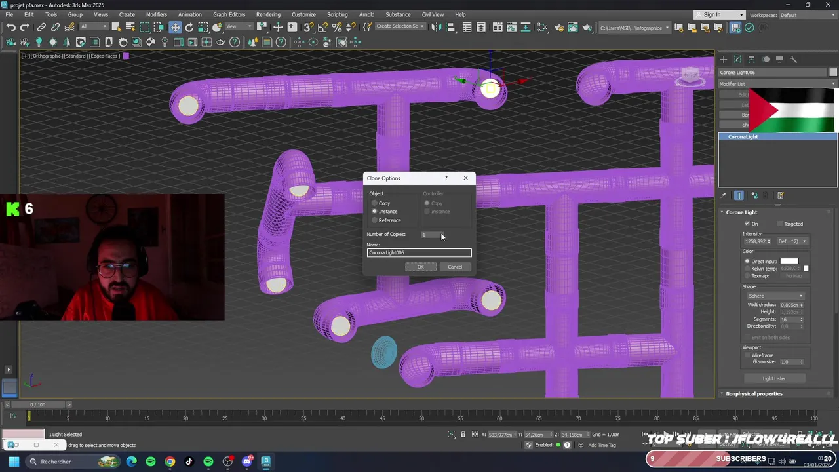The width and height of the screenshot is (839, 472).
Task: Click Configure Modifier Sets icon
Action: (x=781, y=195)
